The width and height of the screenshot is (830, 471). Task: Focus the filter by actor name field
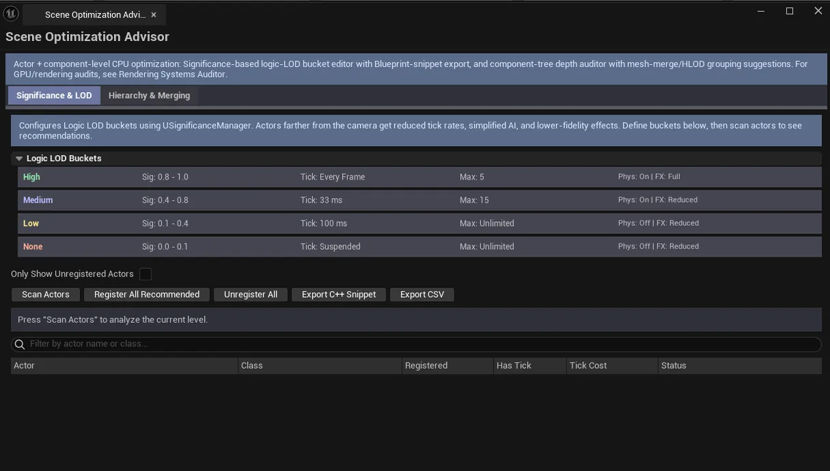(x=416, y=344)
